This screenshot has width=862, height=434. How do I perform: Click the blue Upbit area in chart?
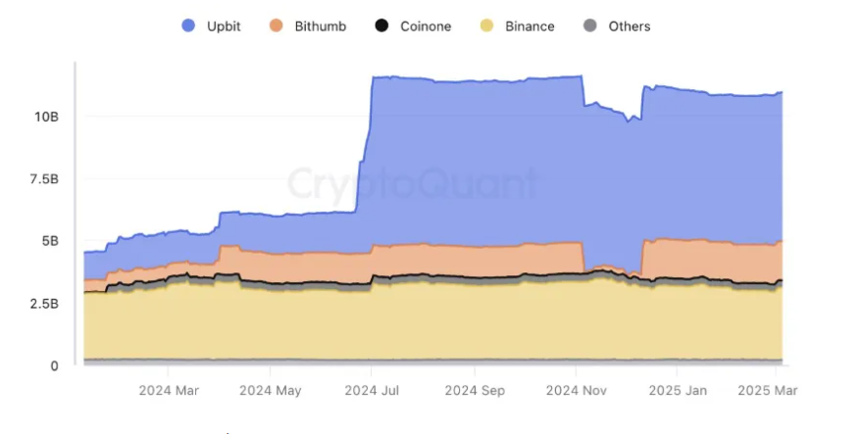471,157
